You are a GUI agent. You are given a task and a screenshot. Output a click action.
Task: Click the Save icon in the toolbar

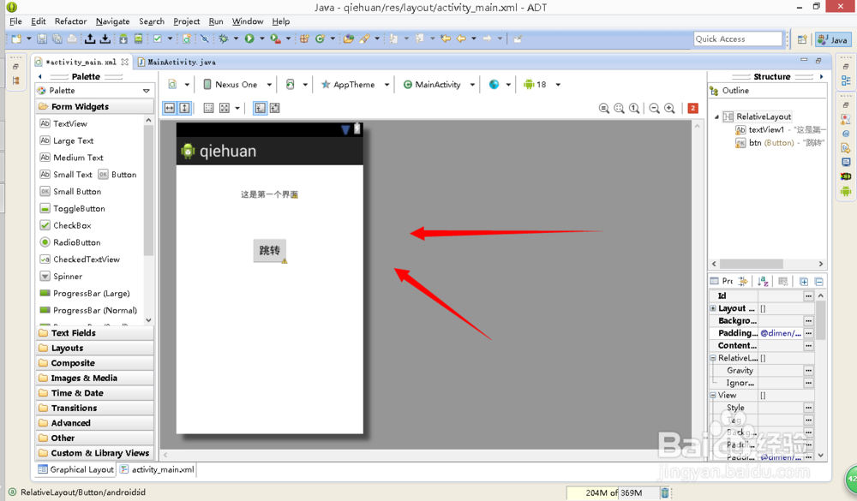42,39
